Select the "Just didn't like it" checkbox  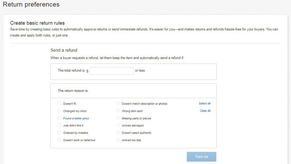click(59, 126)
